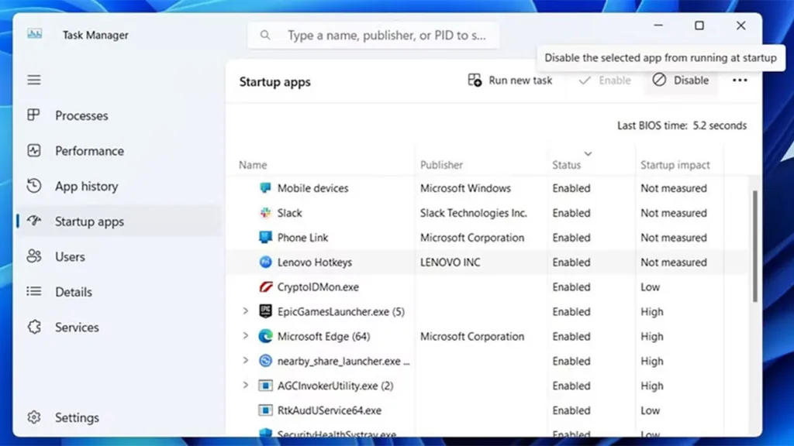Viewport: 794px width, 446px height.
Task: Select the Mobile devices row name
Action: 312,188
